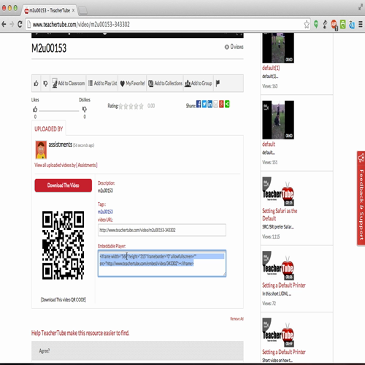Click the green map pin extension icon
365x365 pixels.
[x=316, y=24]
